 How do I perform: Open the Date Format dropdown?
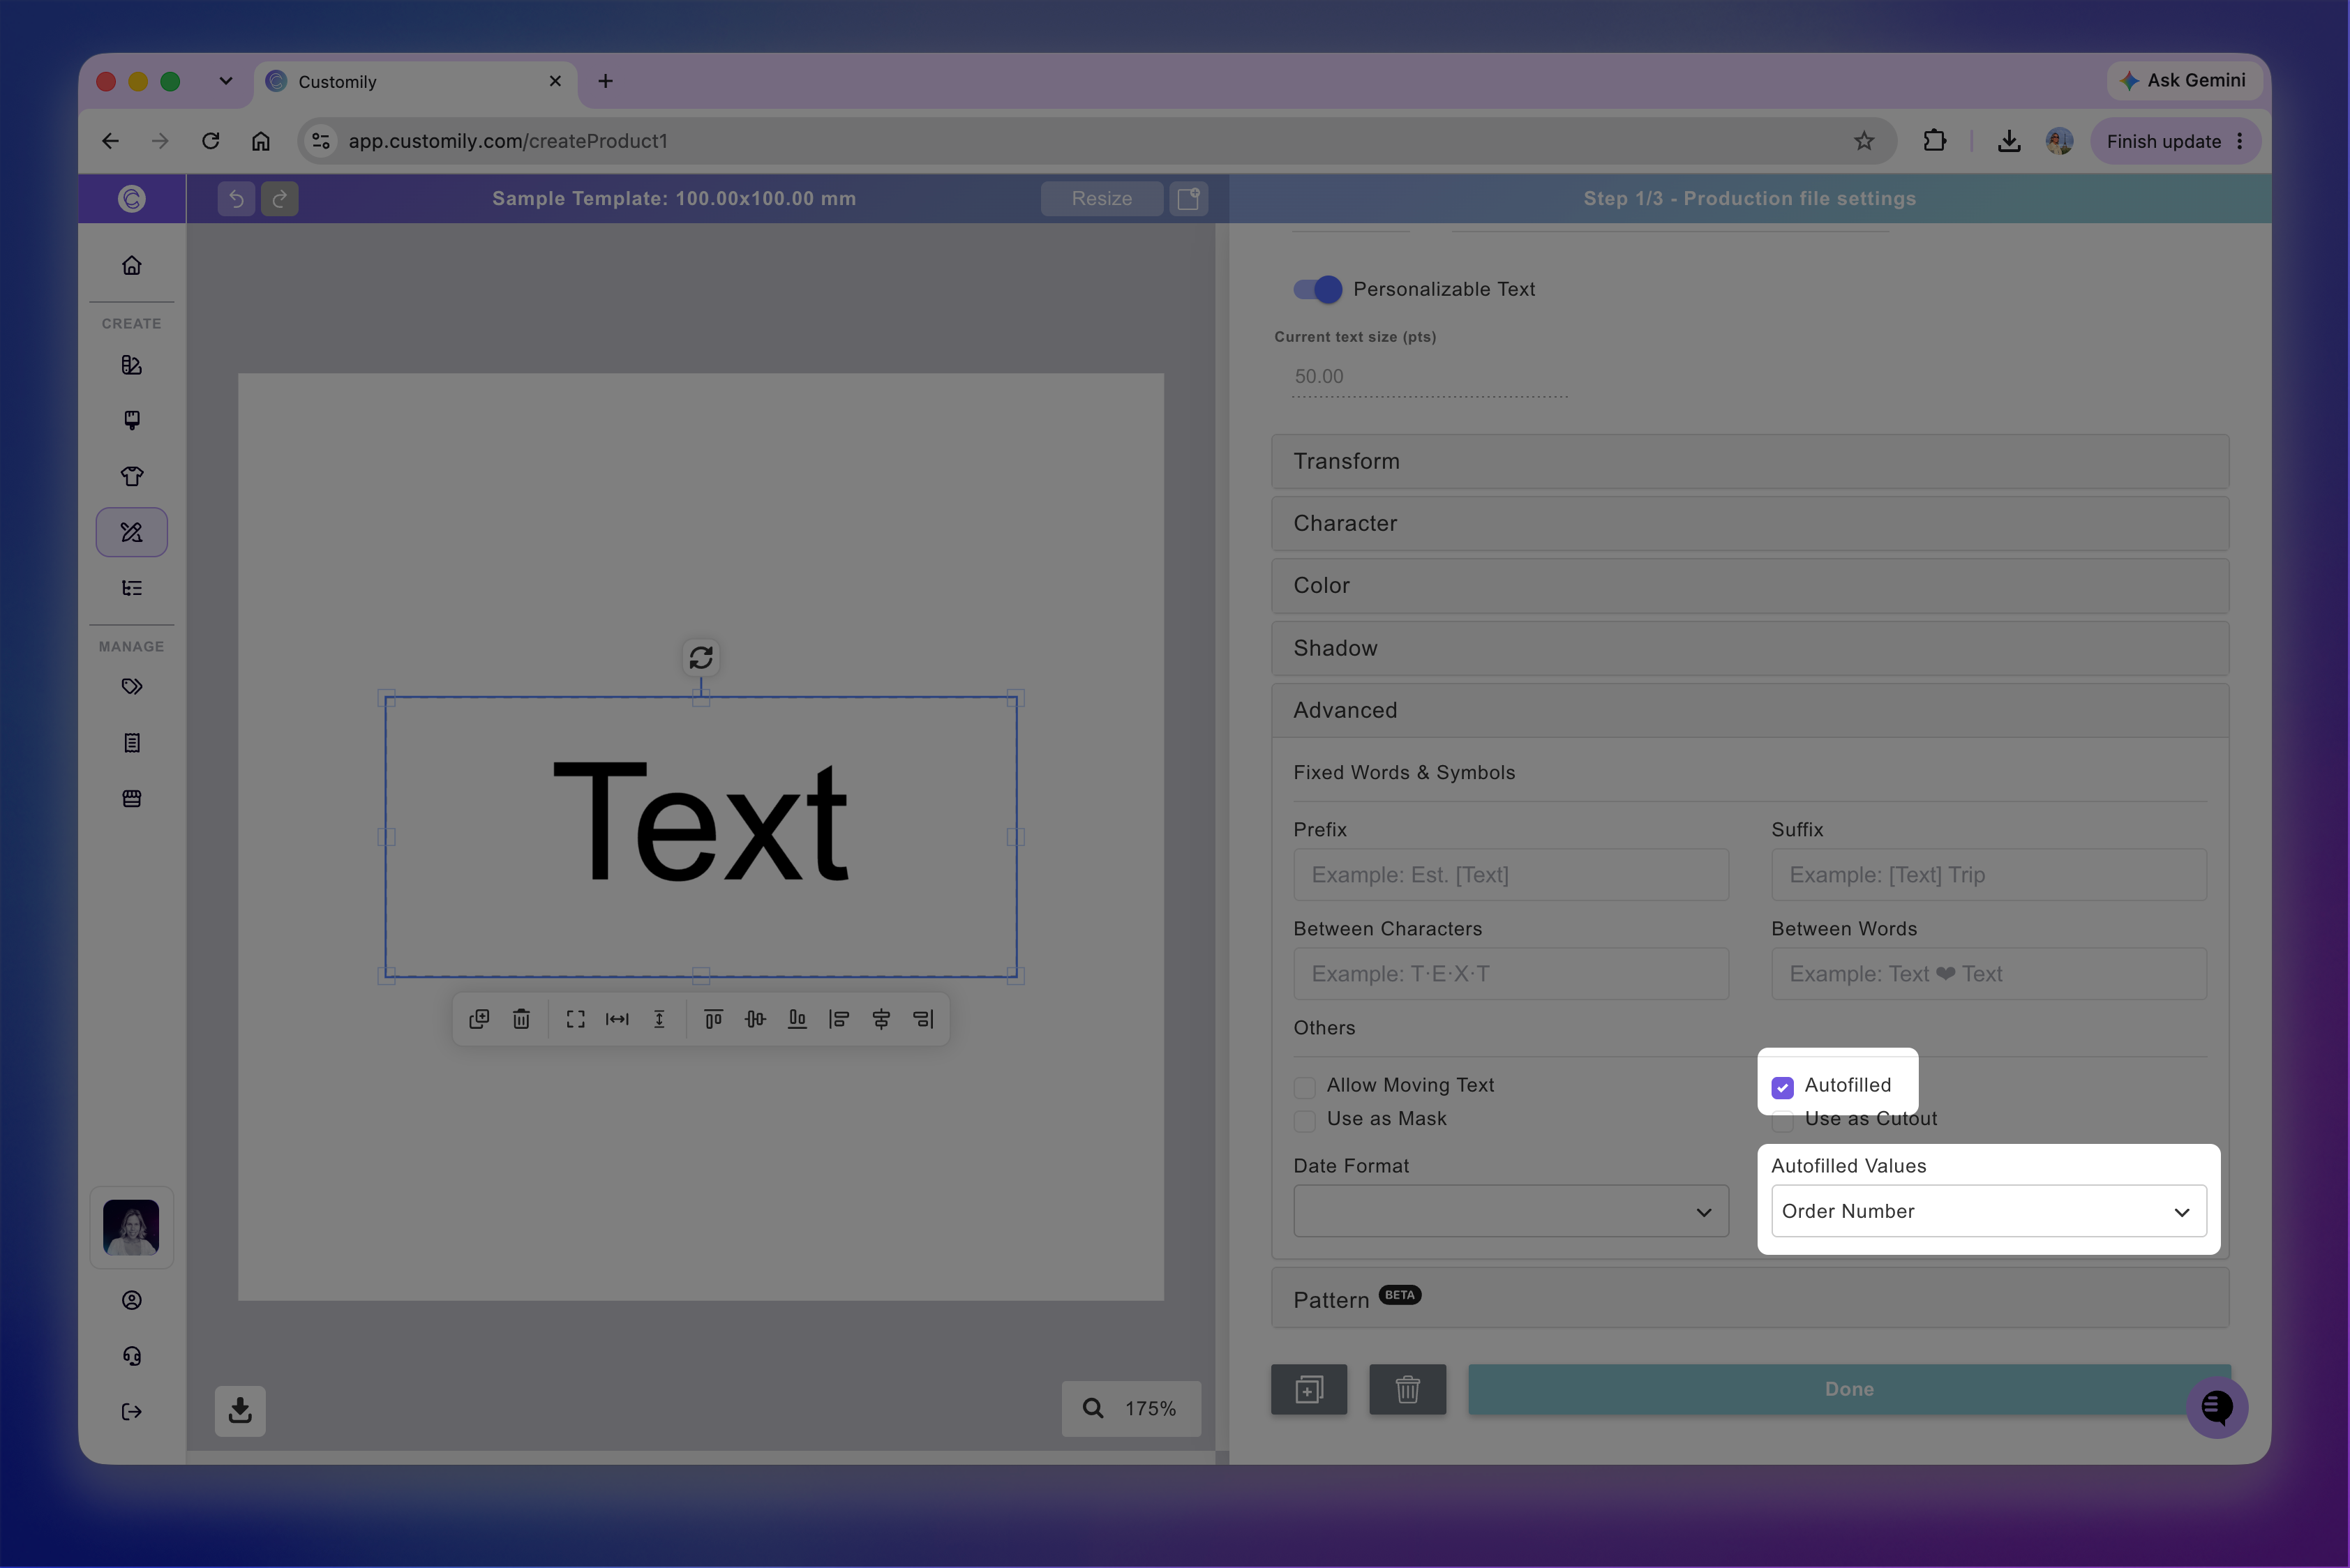pyautogui.click(x=1511, y=1211)
